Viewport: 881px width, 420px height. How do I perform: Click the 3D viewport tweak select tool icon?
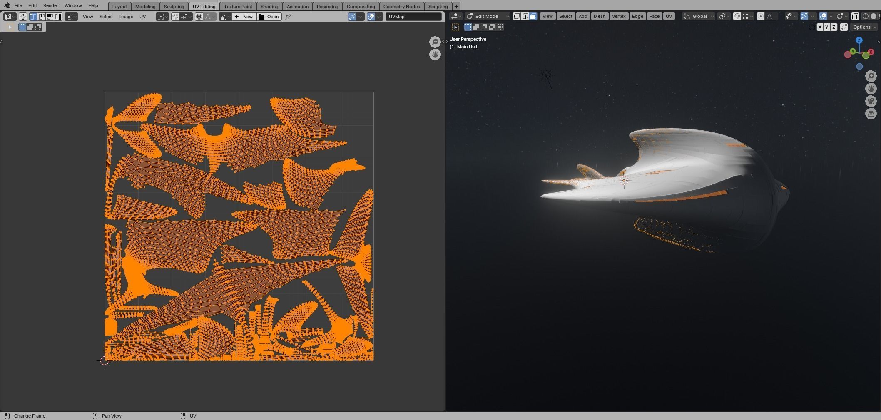(x=455, y=27)
